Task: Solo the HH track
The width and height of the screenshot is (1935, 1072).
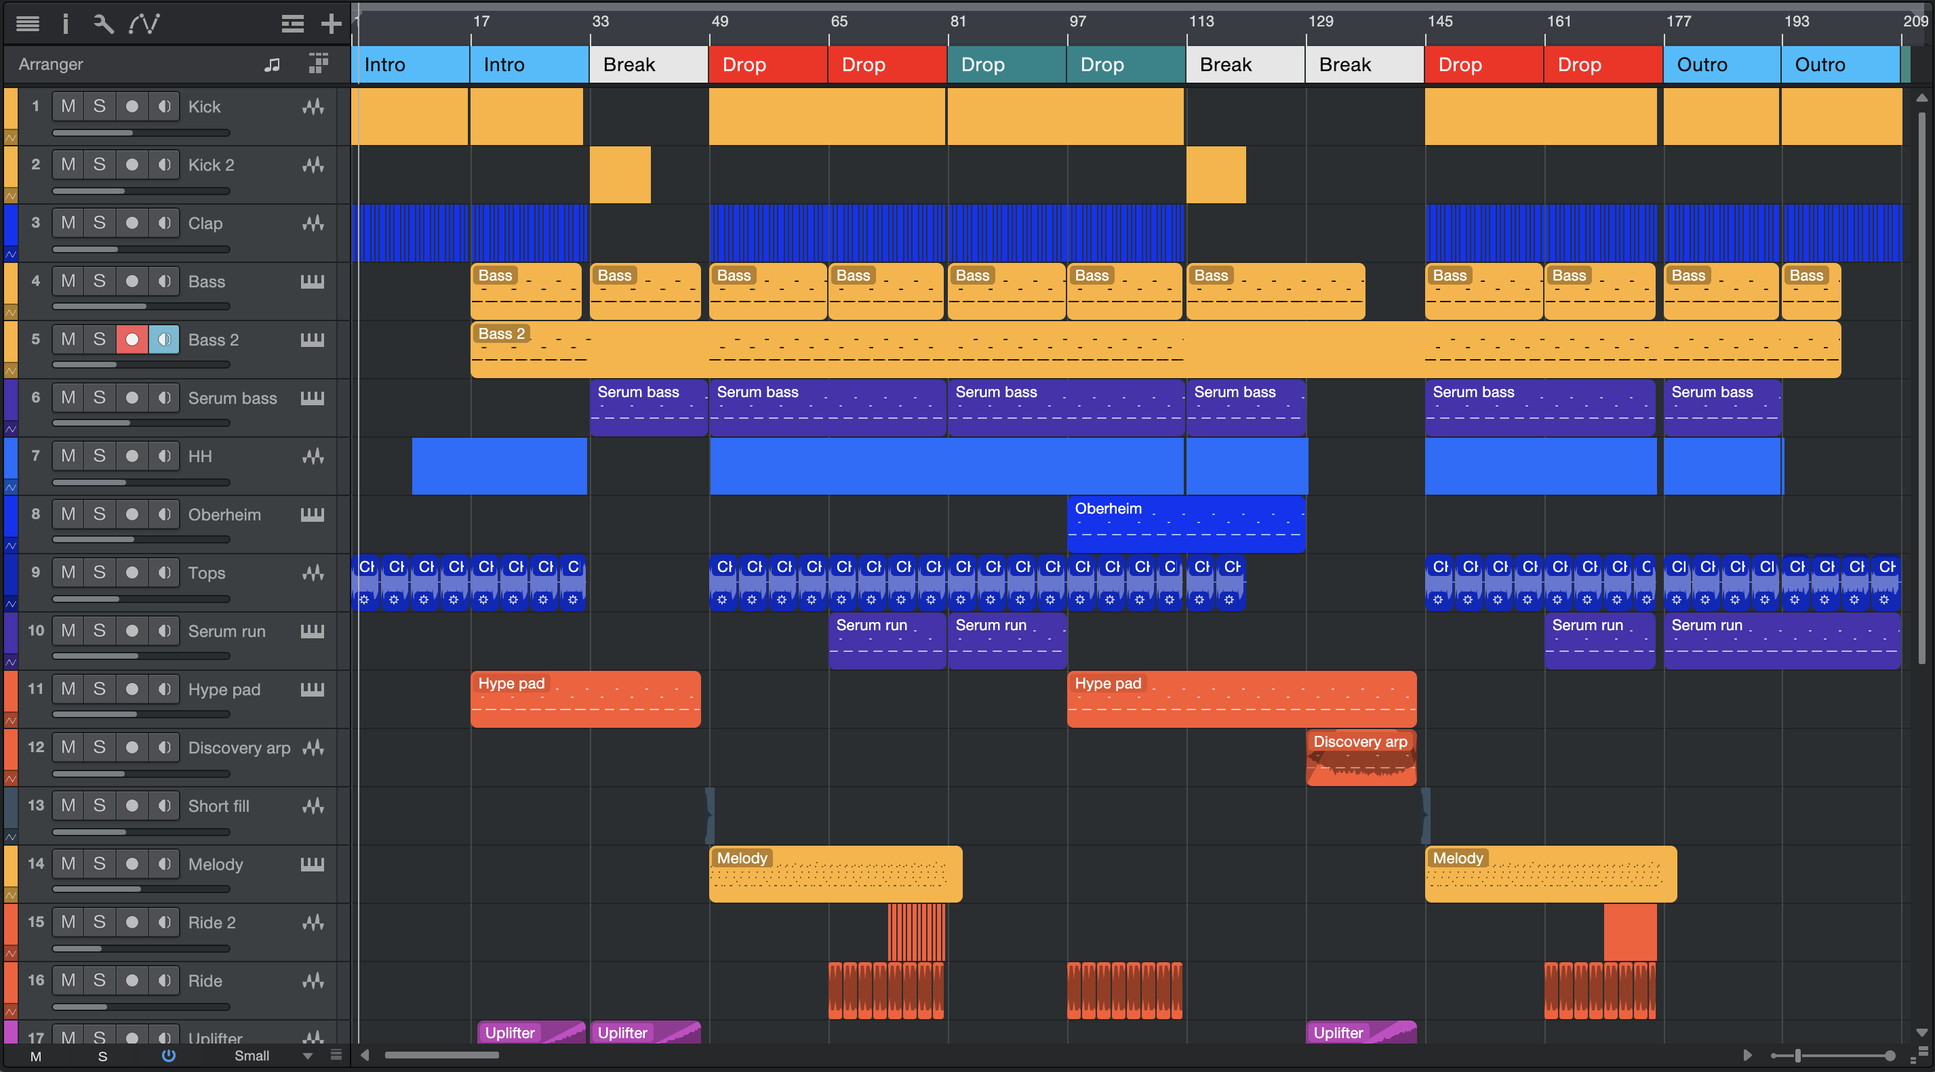Action: (99, 455)
